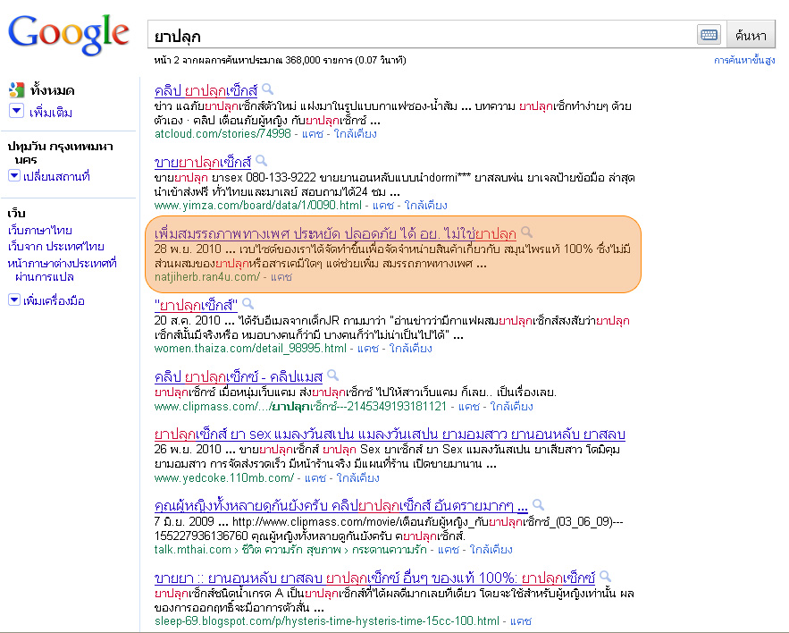Viewport: 789px width, 633px height.
Task: Open the result title linking to sleep-69.blogspot.com
Action: [375, 577]
